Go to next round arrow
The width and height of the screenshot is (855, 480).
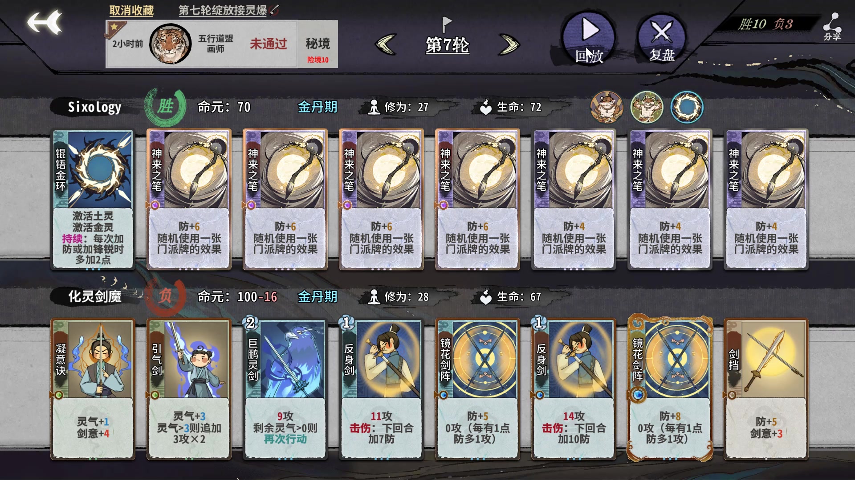point(509,44)
